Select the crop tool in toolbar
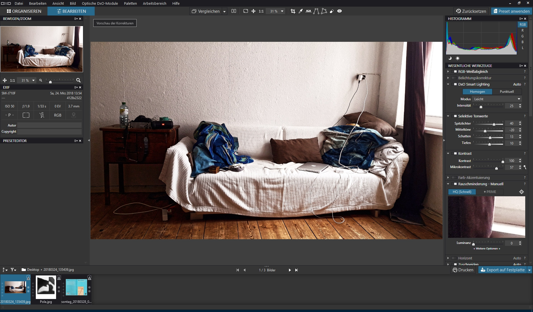The width and height of the screenshot is (533, 312). click(x=293, y=11)
